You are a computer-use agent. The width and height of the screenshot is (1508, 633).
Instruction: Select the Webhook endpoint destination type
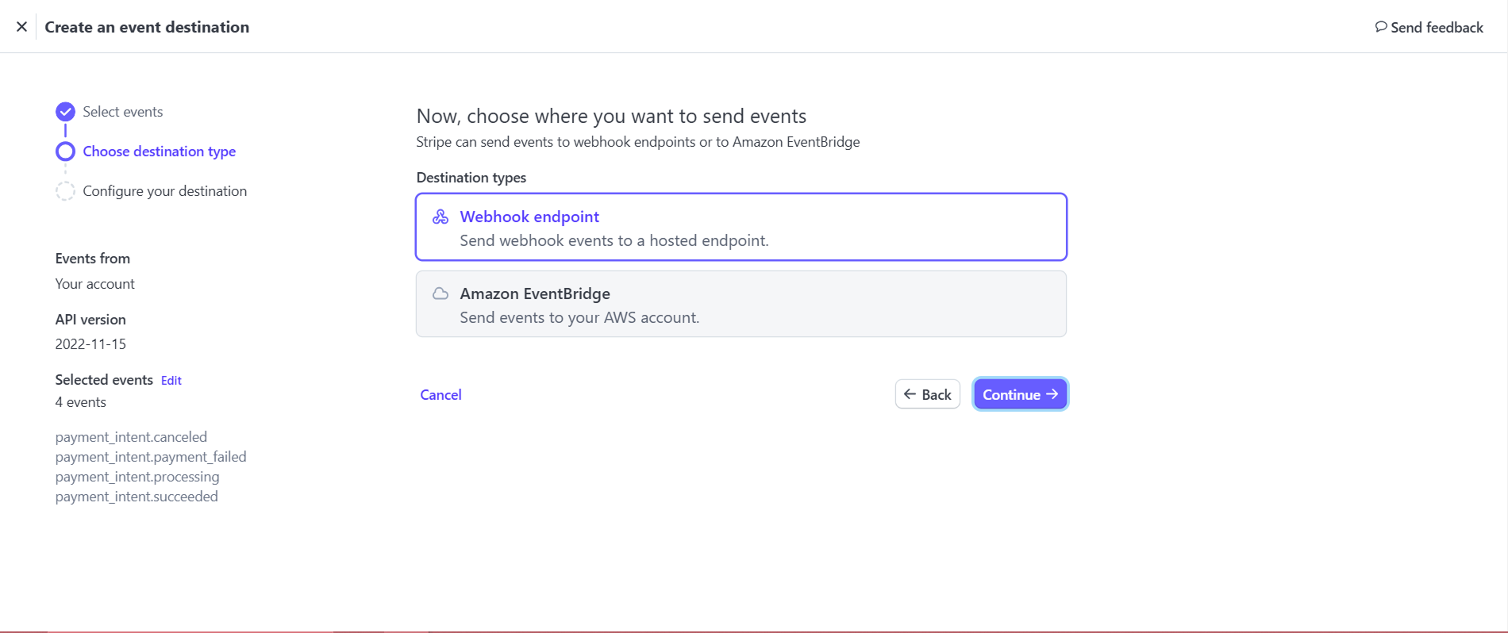(x=741, y=227)
